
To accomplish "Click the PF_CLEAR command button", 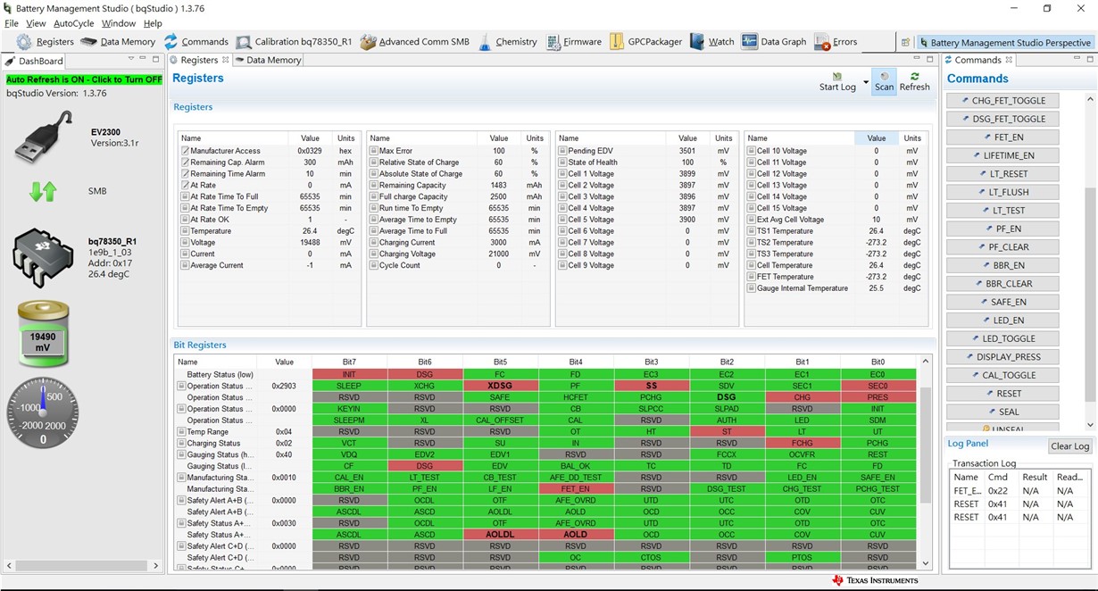I will pos(1002,247).
